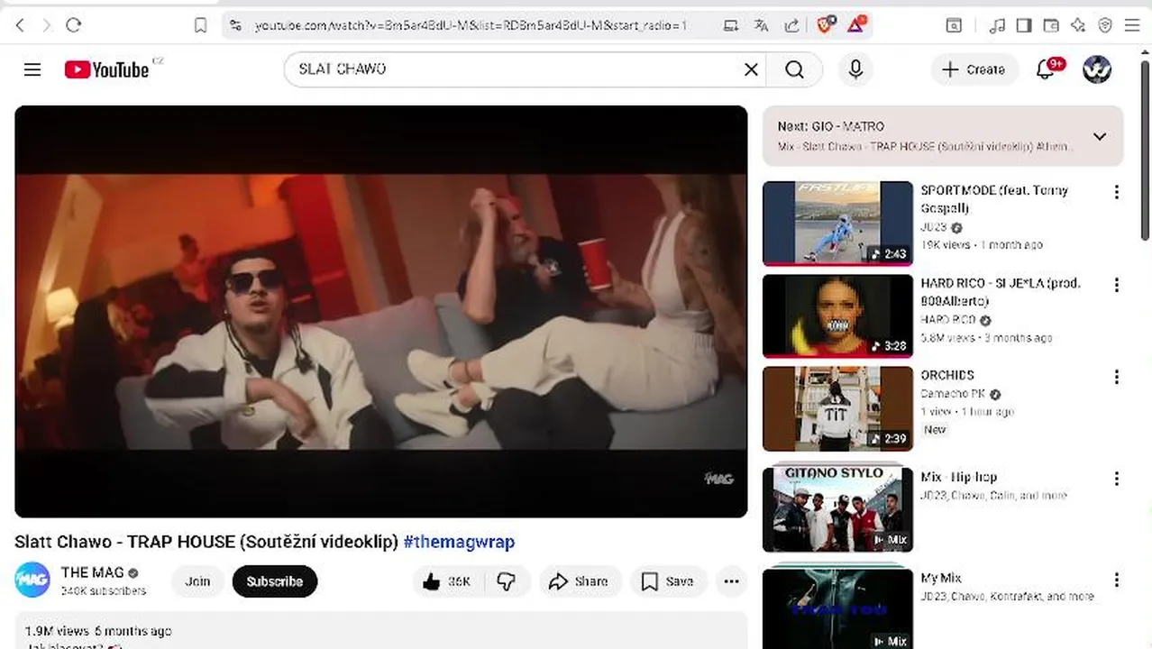
Task: Open the notifications bell
Action: [1046, 69]
